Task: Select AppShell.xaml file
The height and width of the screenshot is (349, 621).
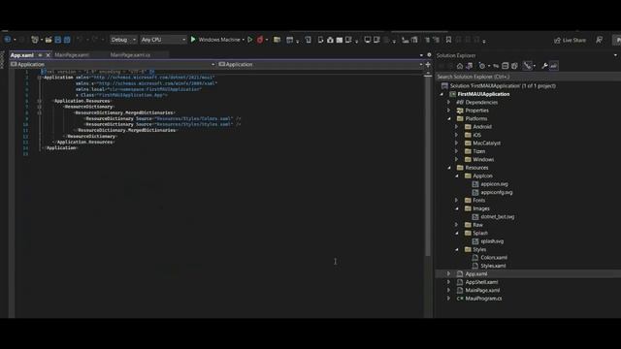Action: (481, 282)
